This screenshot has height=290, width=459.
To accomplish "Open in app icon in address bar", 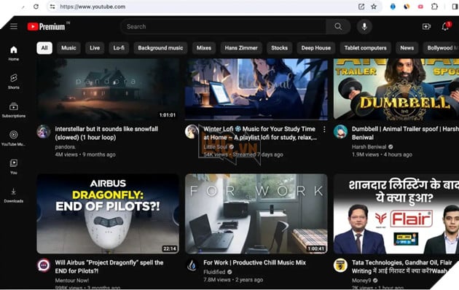I will [x=361, y=7].
